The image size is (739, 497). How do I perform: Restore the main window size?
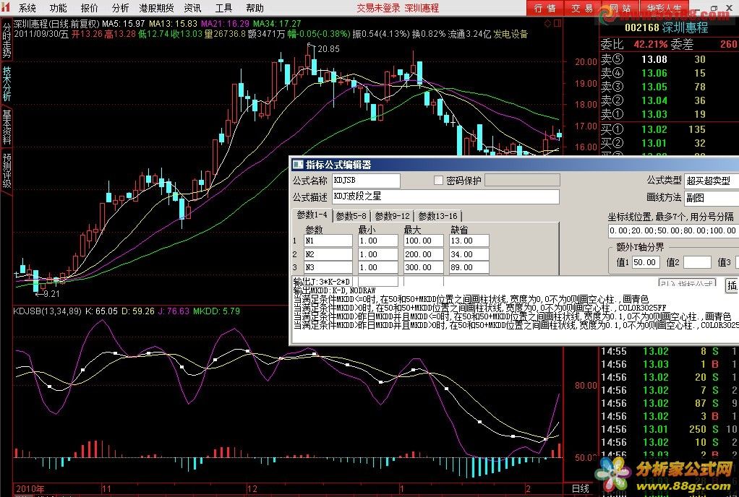pyautogui.click(x=714, y=7)
